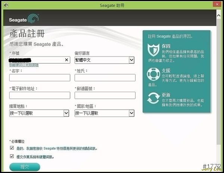Open the 偏好語言 dropdown
Viewport: 224px width, 173px height.
pyautogui.click(x=131, y=60)
